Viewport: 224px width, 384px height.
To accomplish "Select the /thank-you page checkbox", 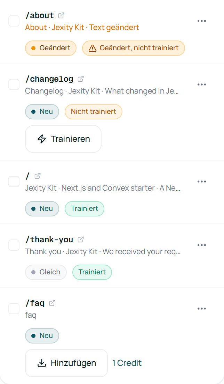I will pos(14,245).
